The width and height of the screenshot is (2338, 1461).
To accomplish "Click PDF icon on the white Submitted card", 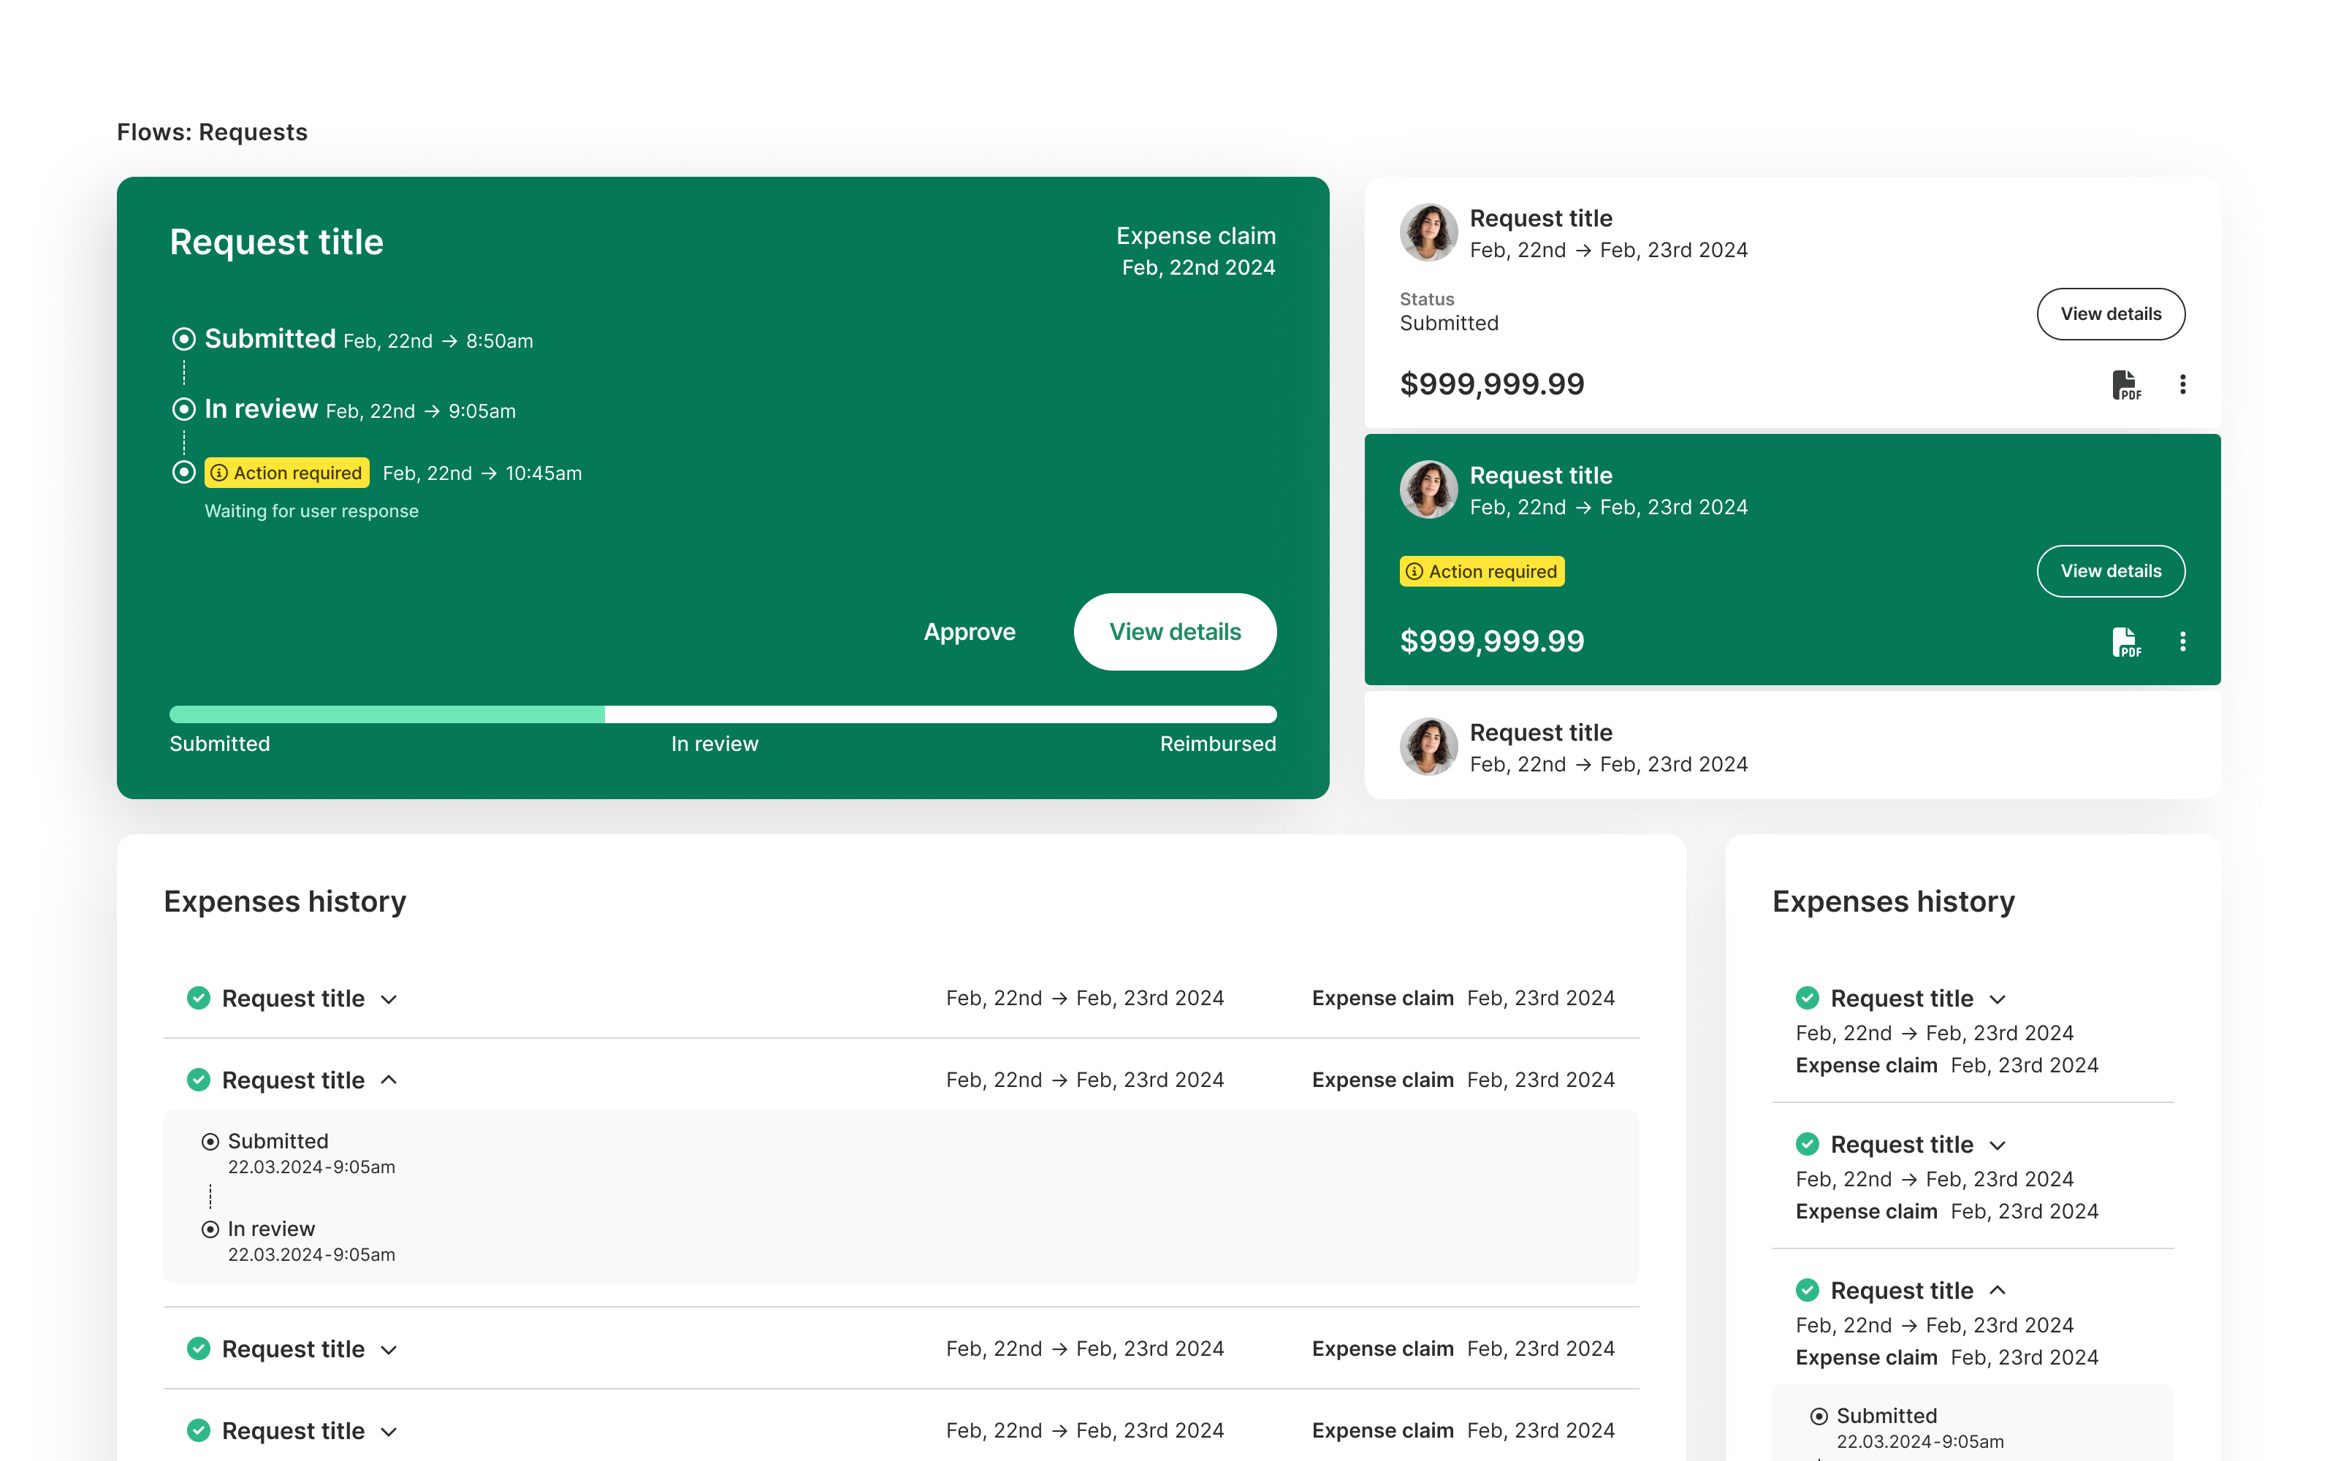I will [x=2125, y=384].
